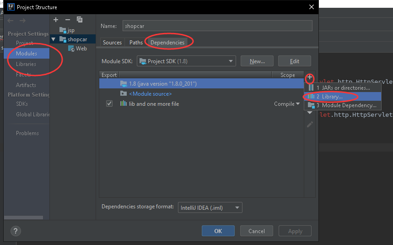Switch to the Paths tab

coord(136,43)
